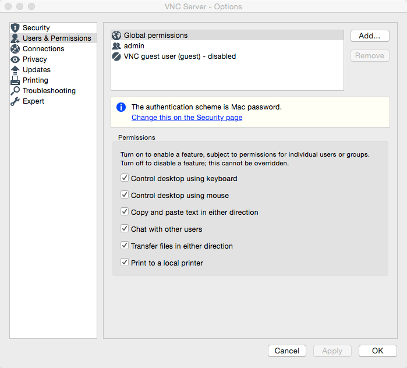This screenshot has width=407, height=368.
Task: Click the VNC Server - Options title
Action: [203, 6]
